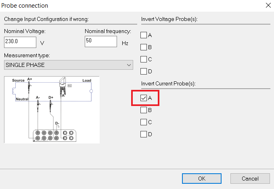Check Invert Voltage Probe D checkbox
The width and height of the screenshot is (274, 189).
click(144, 71)
